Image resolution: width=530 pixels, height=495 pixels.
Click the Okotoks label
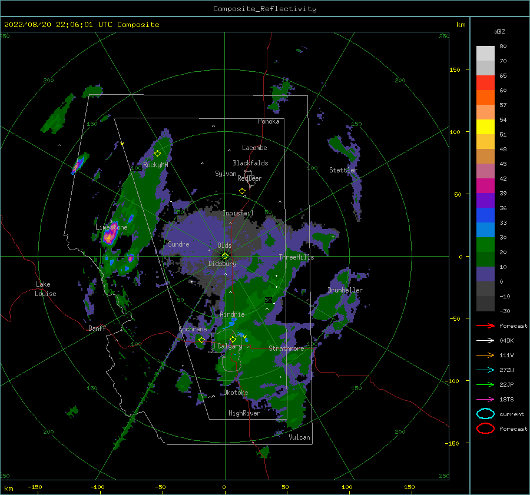click(x=236, y=392)
